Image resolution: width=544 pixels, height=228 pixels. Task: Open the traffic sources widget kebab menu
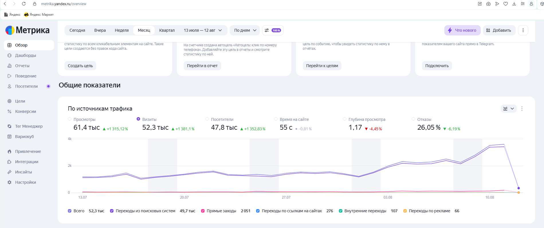pyautogui.click(x=522, y=109)
